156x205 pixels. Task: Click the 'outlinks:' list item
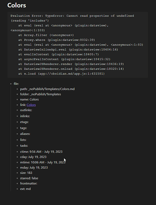tap(26, 110)
